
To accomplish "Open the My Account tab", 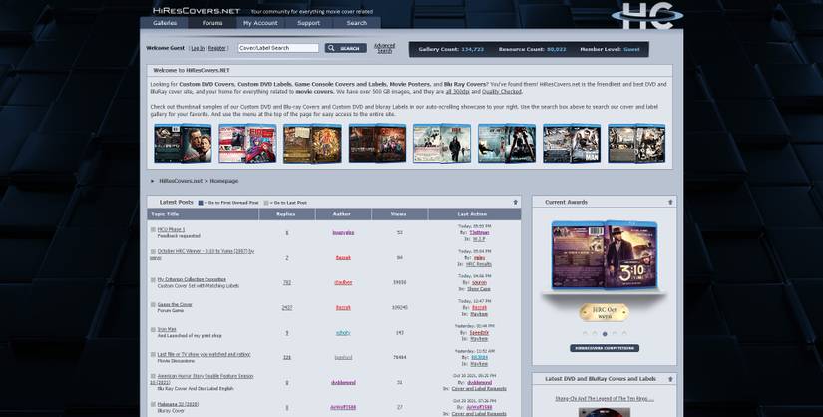I will (260, 23).
